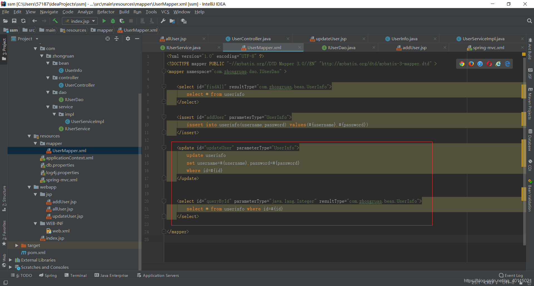Close the UserMapper.xml tab
The width and height of the screenshot is (534, 286).
click(x=300, y=47)
